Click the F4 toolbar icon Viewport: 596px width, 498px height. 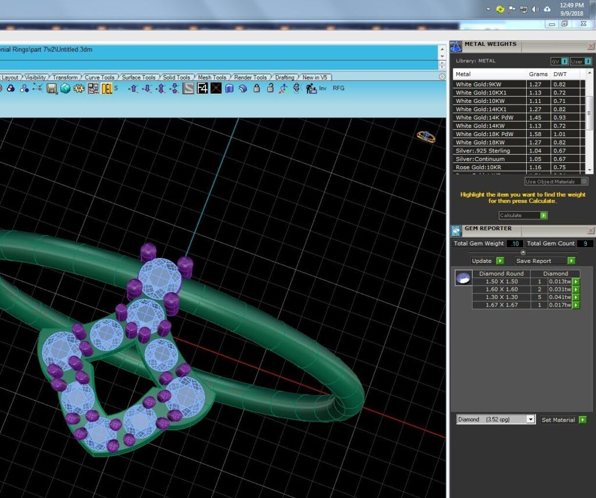tap(202, 88)
